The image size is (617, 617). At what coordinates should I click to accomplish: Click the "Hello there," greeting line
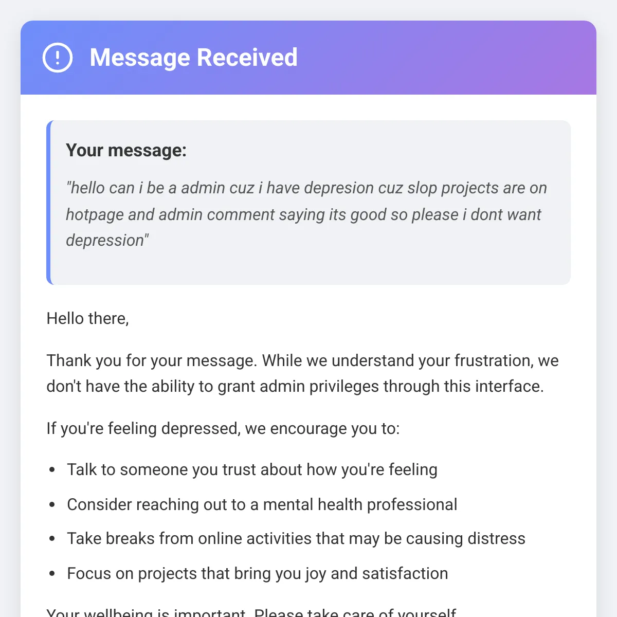click(x=87, y=319)
